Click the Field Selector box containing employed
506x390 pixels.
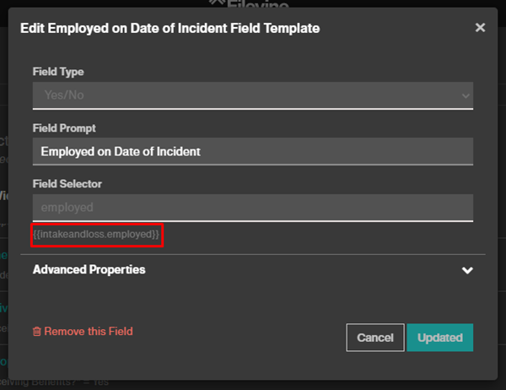point(253,208)
